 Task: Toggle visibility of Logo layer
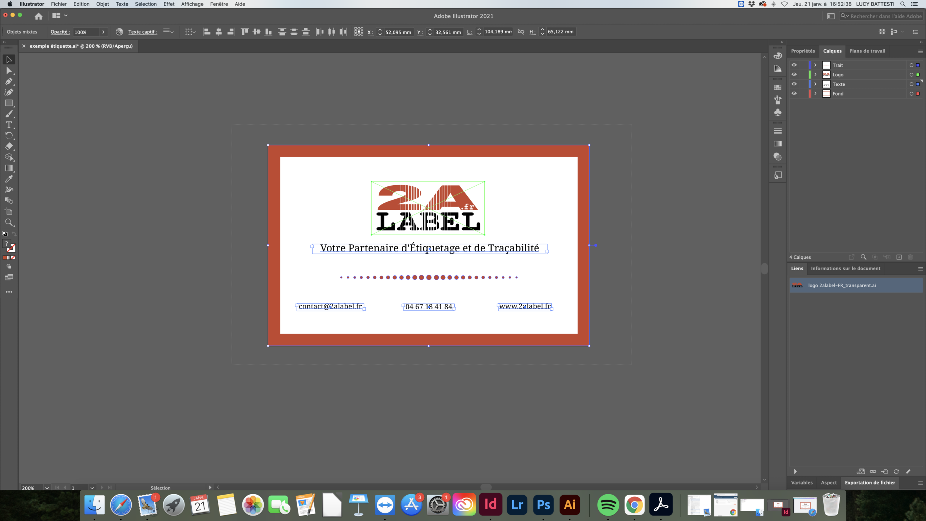click(x=794, y=75)
